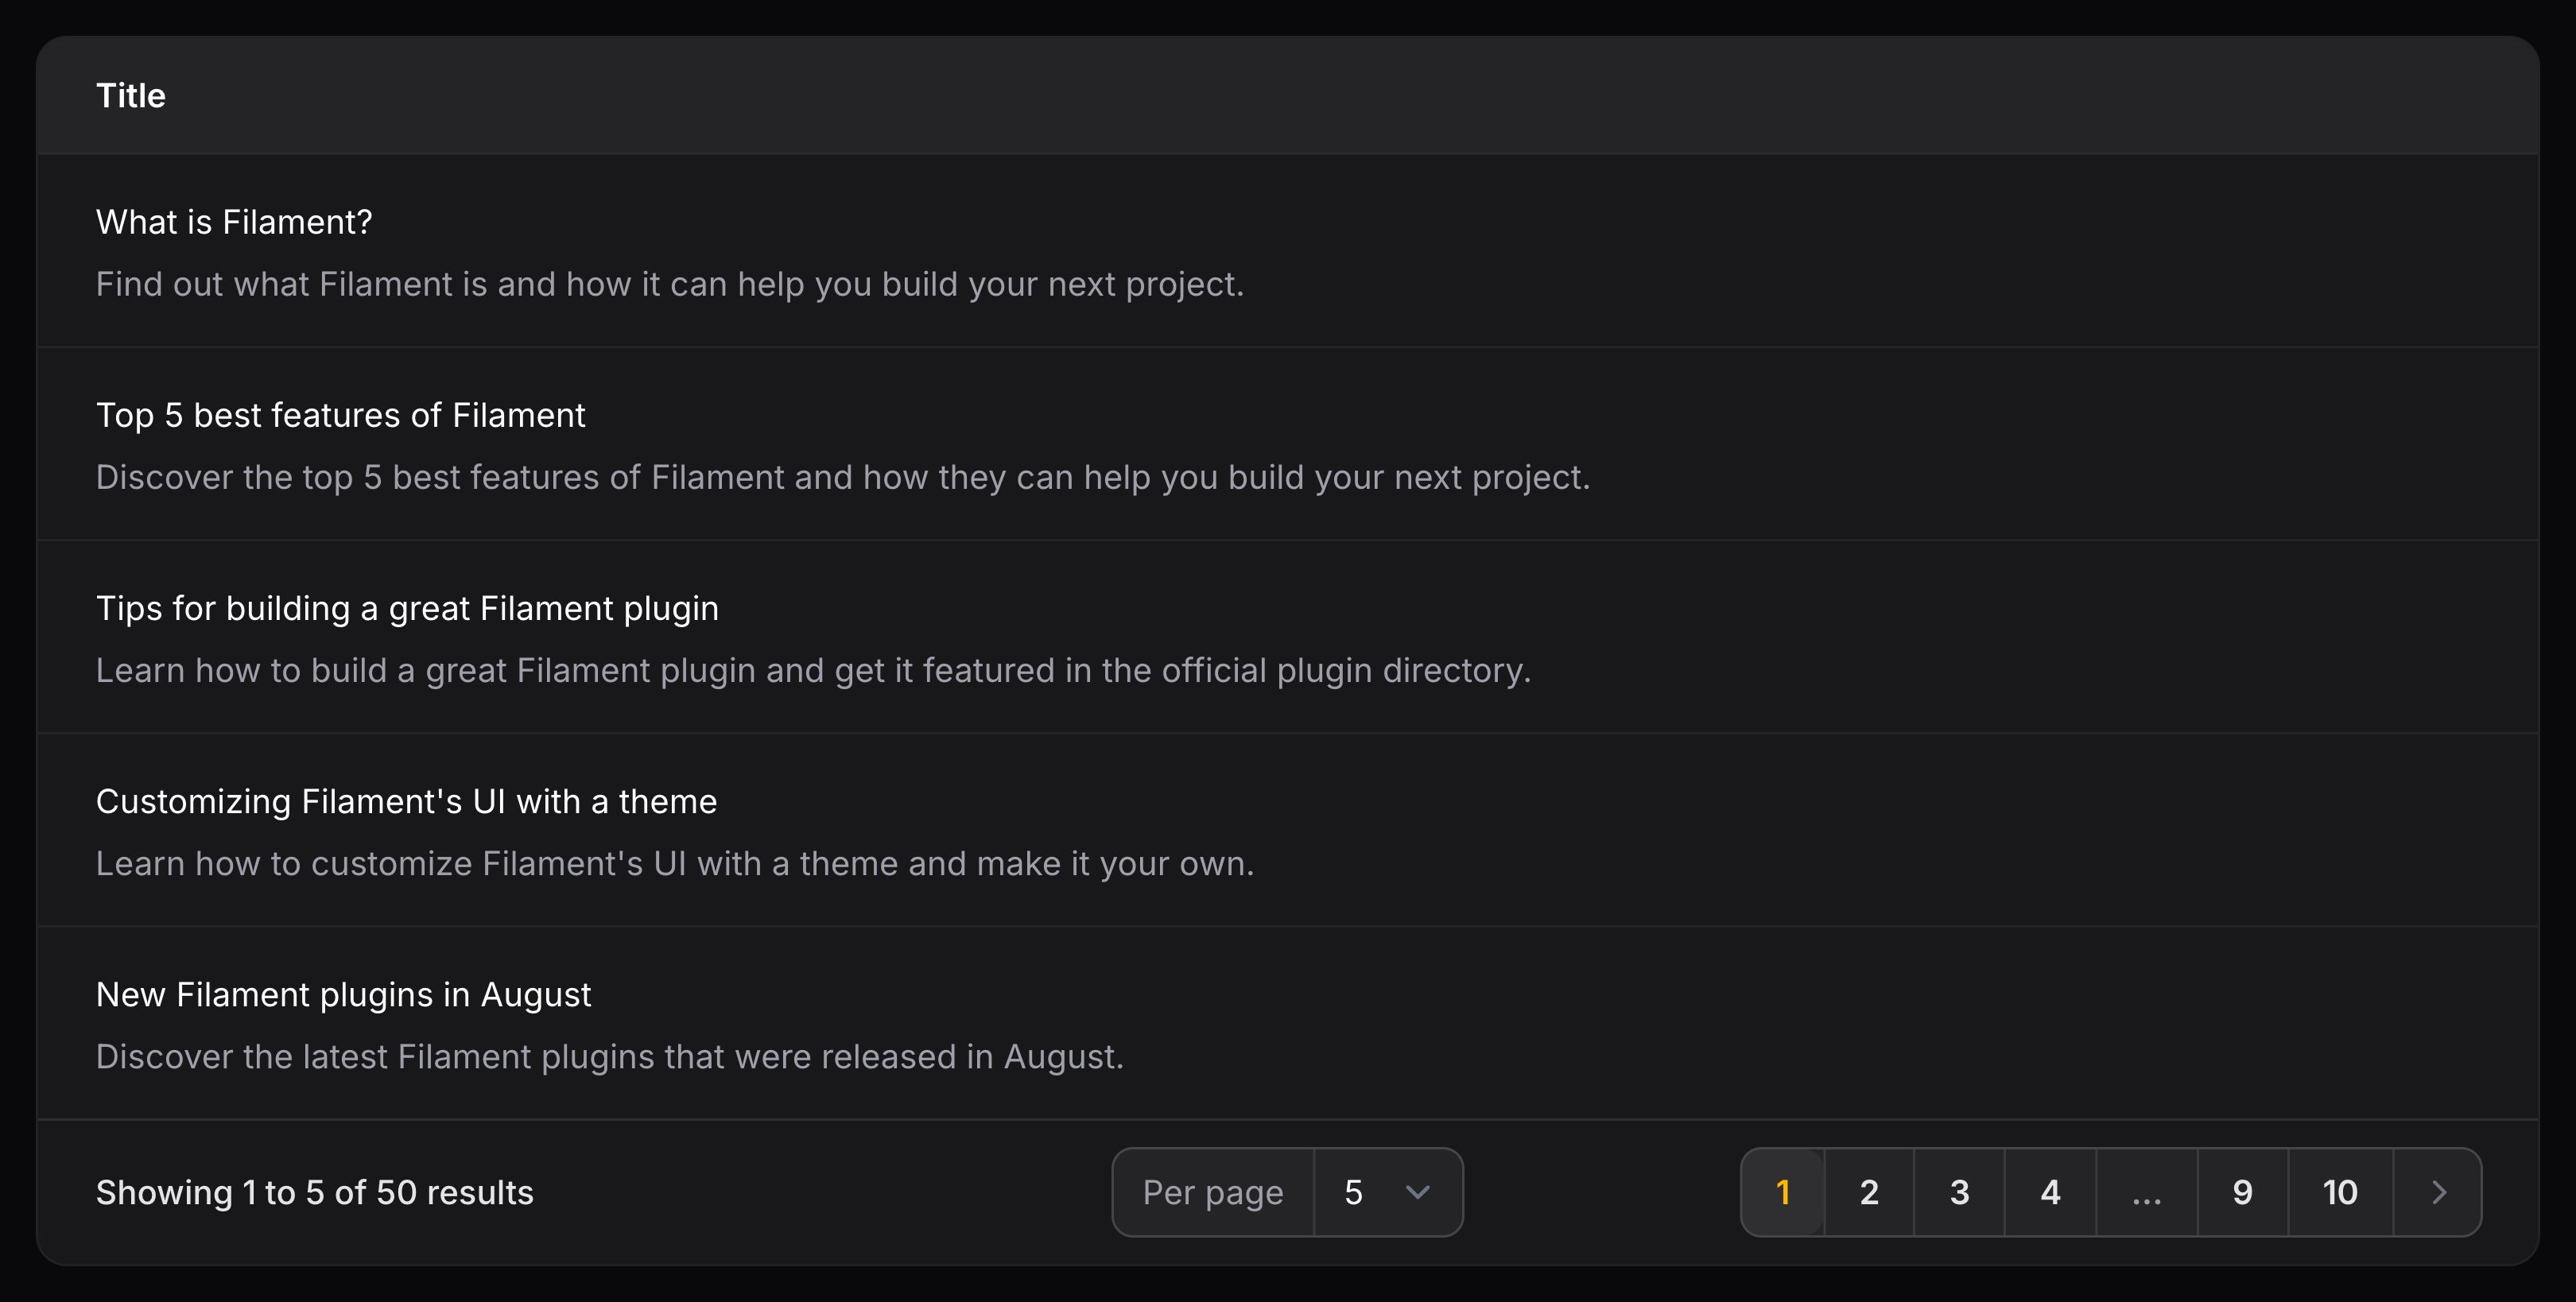
Task: Click the "Showing 1 to 5 of 50 results" text
Action: pos(315,1192)
